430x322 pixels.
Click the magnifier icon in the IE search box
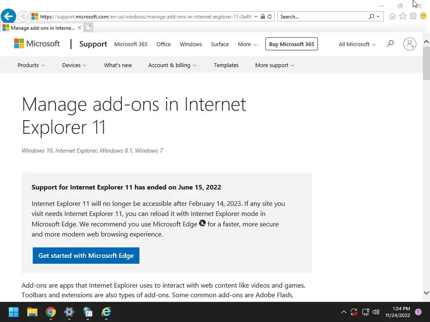[371, 16]
